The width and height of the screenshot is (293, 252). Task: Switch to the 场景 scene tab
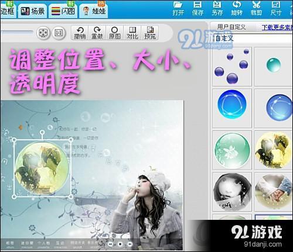point(32,11)
